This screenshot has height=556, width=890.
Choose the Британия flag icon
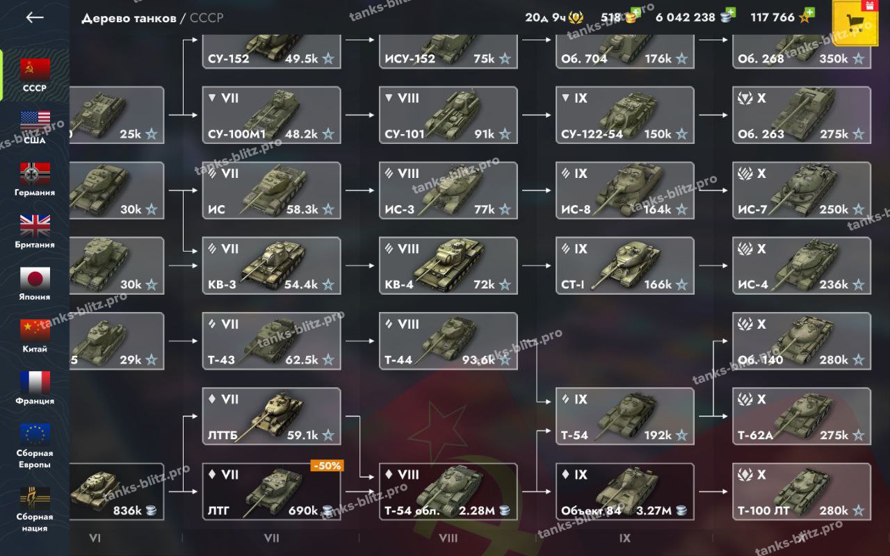click(x=35, y=226)
